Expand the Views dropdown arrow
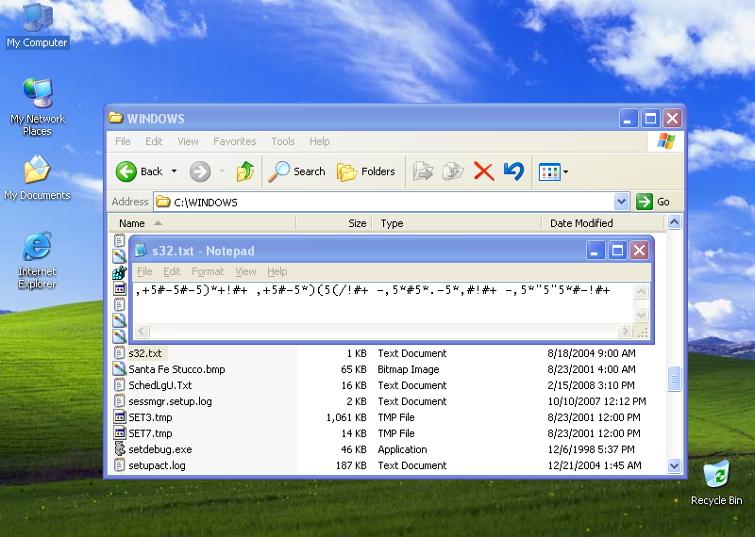The image size is (755, 537). click(x=565, y=171)
